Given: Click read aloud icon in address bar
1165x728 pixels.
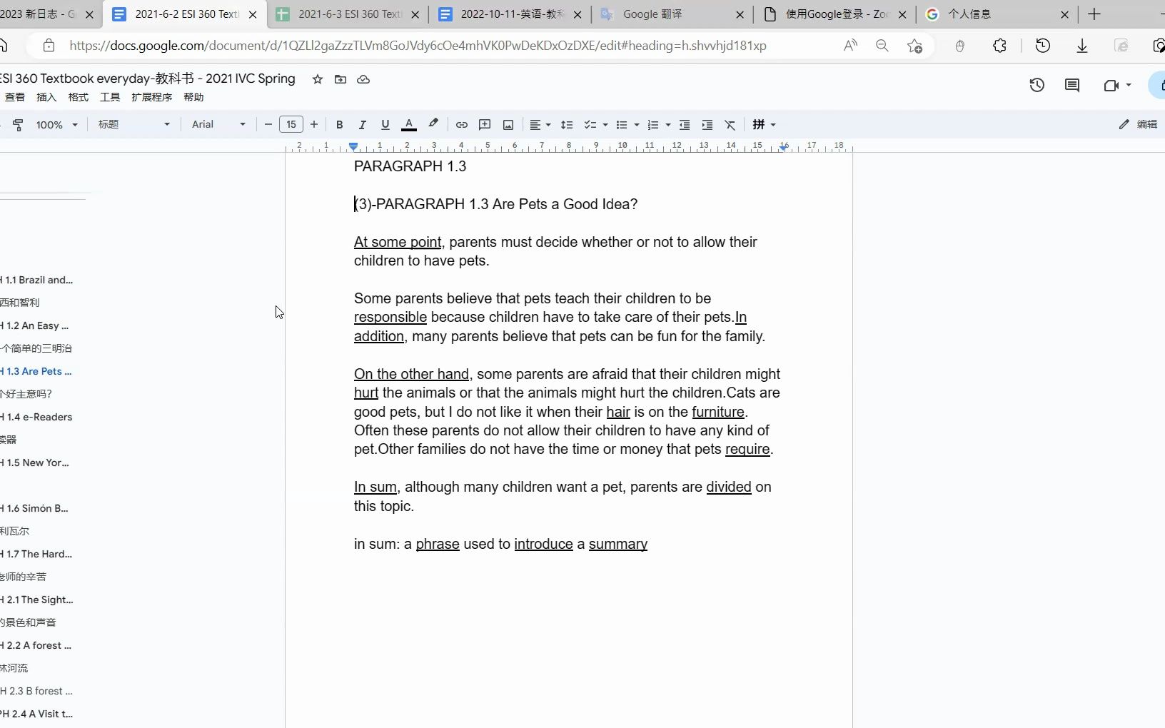Looking at the screenshot, I should [851, 46].
